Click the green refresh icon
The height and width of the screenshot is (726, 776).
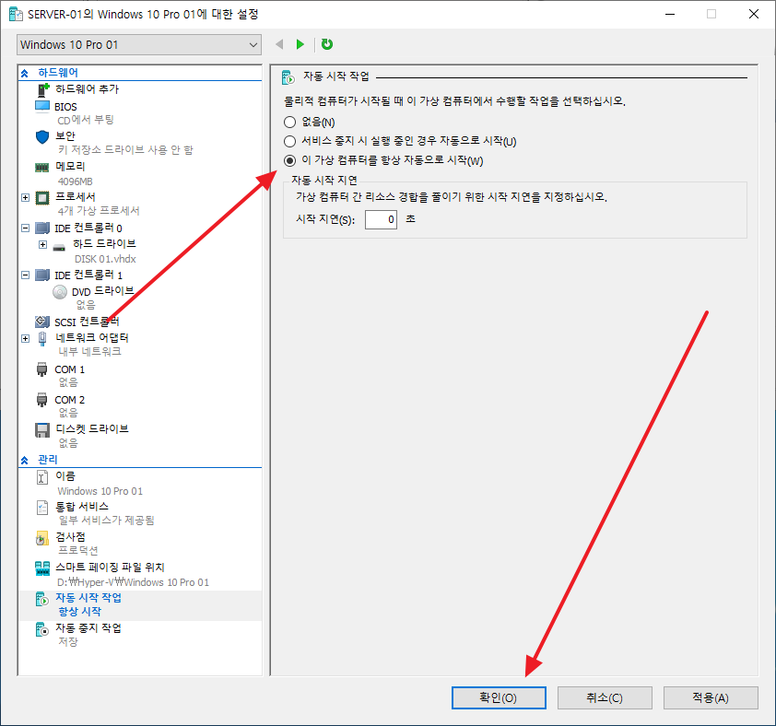click(x=326, y=44)
